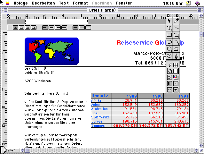Select the regular polygon hexagon tool

[x=169, y=49]
